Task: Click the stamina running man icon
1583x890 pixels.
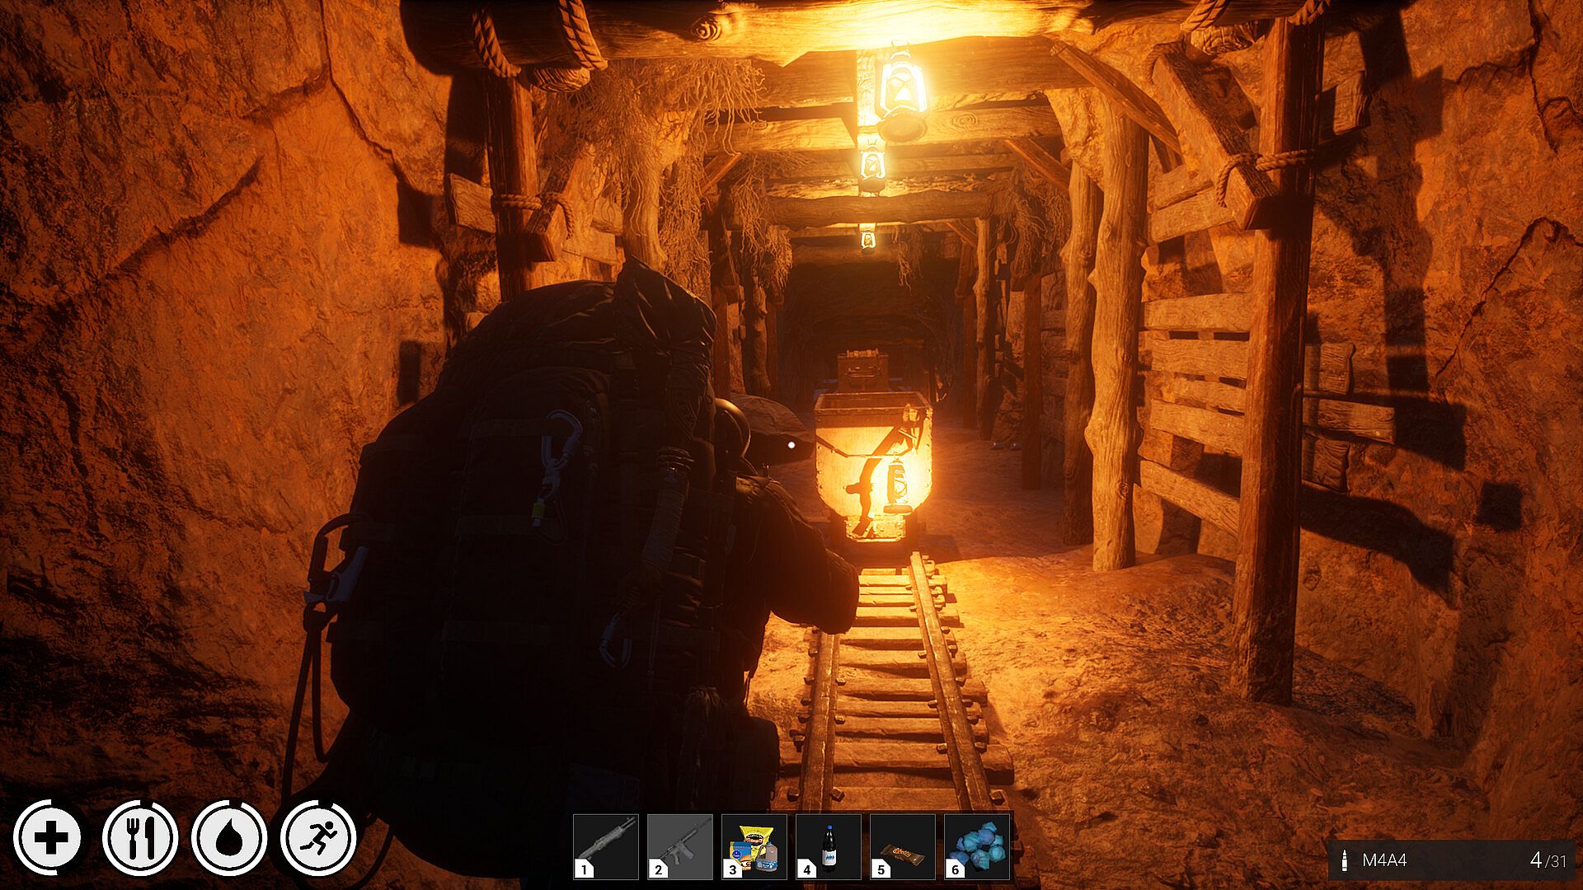Action: [318, 839]
